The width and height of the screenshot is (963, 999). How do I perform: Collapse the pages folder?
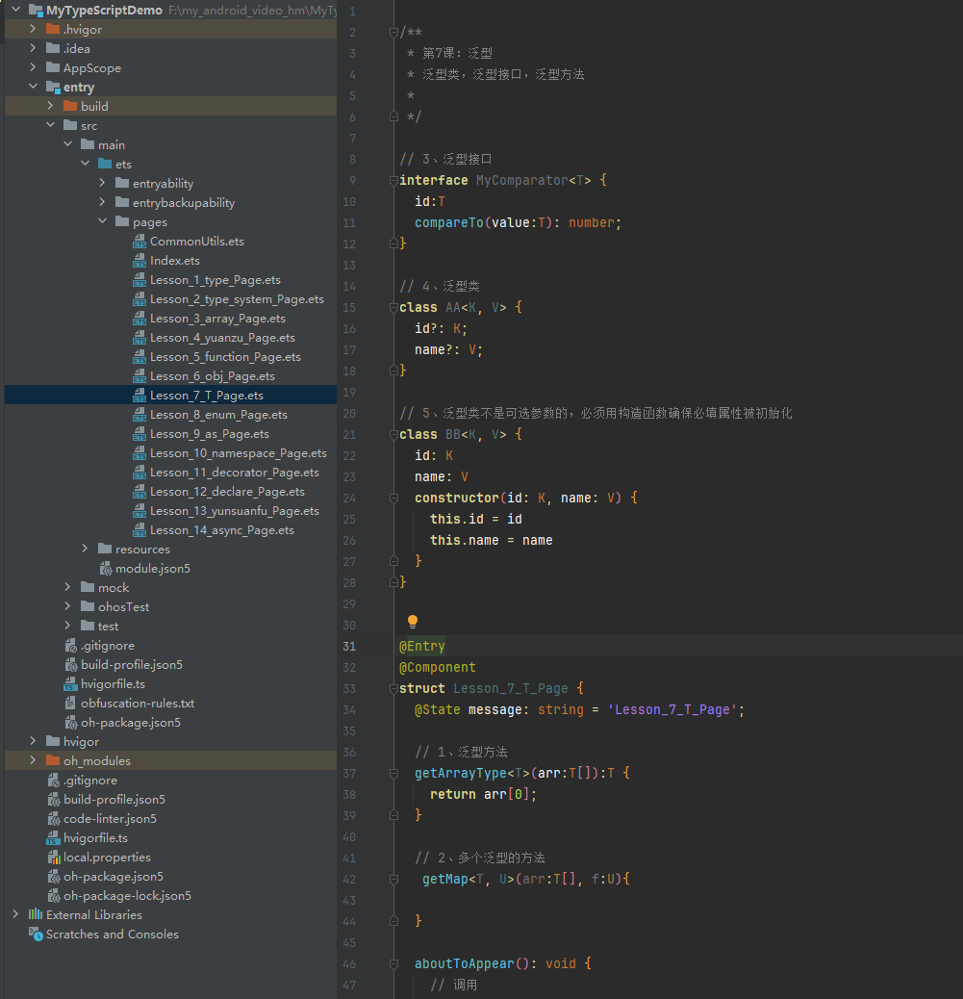[103, 221]
